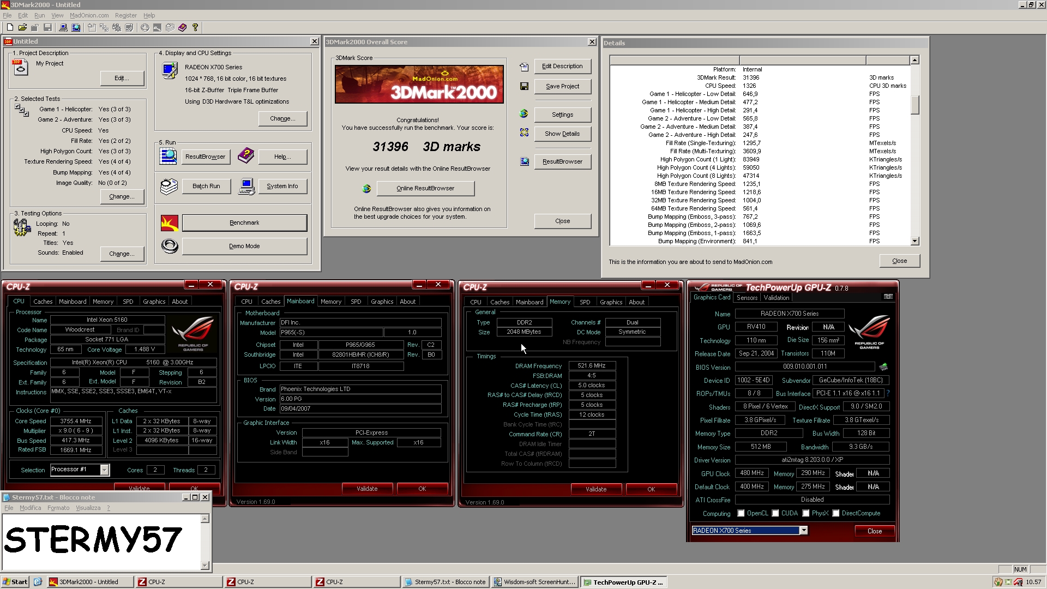Click the Demo Mode button
The width and height of the screenshot is (1047, 589).
[244, 246]
